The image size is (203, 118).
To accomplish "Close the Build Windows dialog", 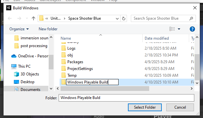I will [195, 8].
